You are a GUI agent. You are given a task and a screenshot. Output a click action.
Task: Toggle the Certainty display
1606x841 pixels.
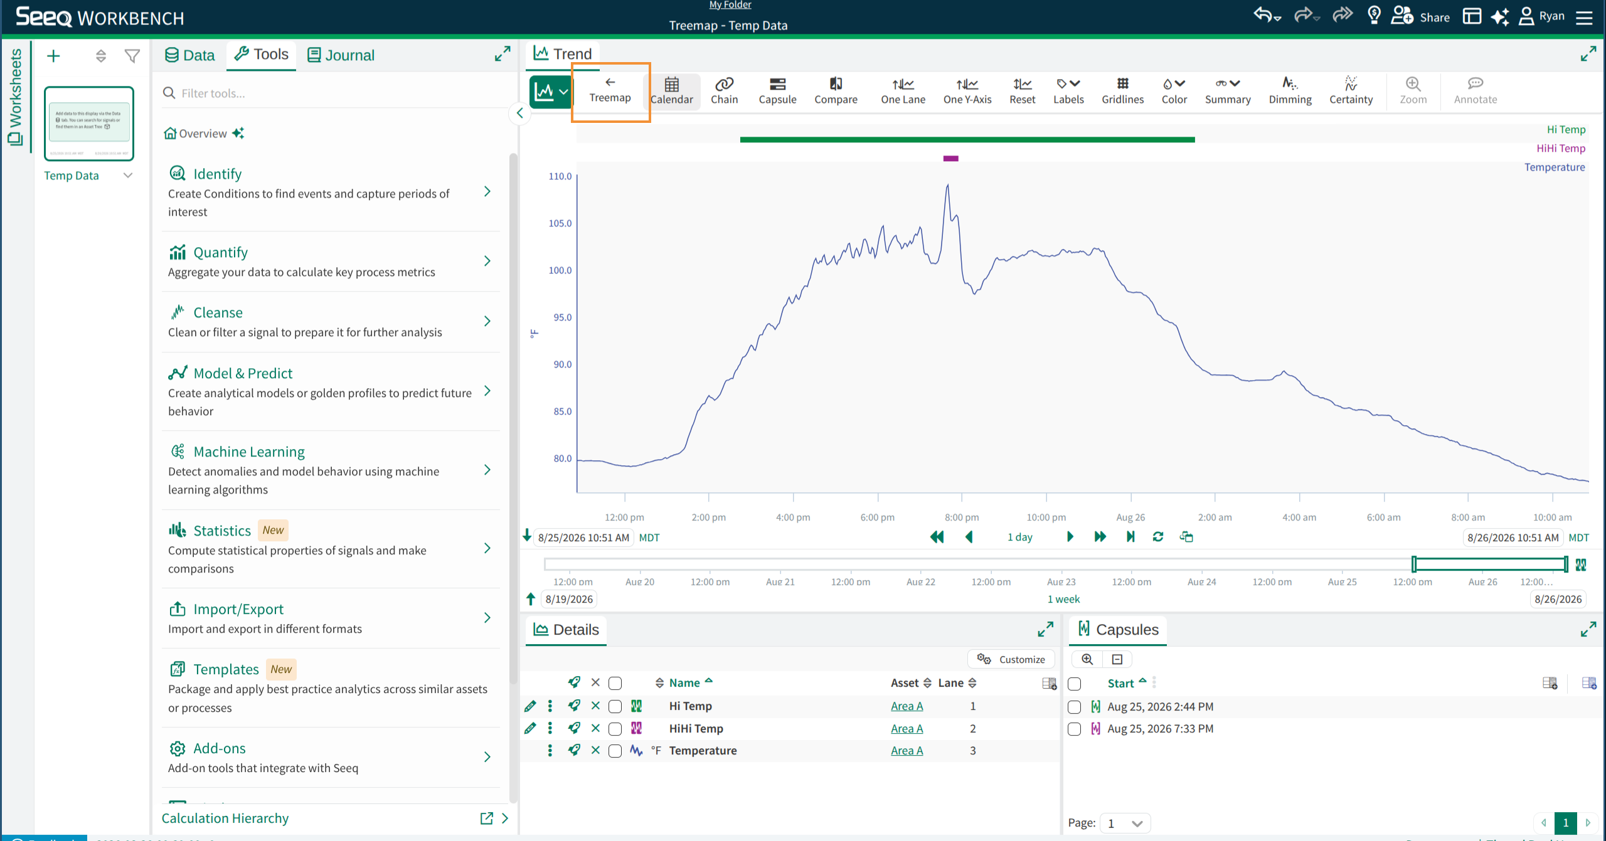[x=1351, y=91]
